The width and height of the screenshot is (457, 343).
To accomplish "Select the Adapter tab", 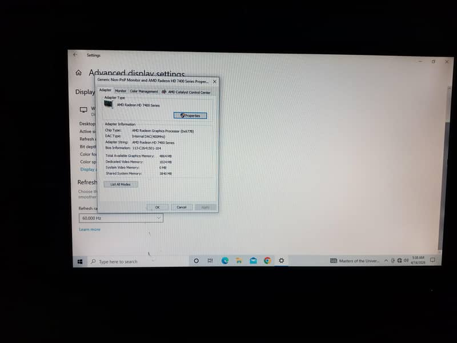I will (x=105, y=90).
